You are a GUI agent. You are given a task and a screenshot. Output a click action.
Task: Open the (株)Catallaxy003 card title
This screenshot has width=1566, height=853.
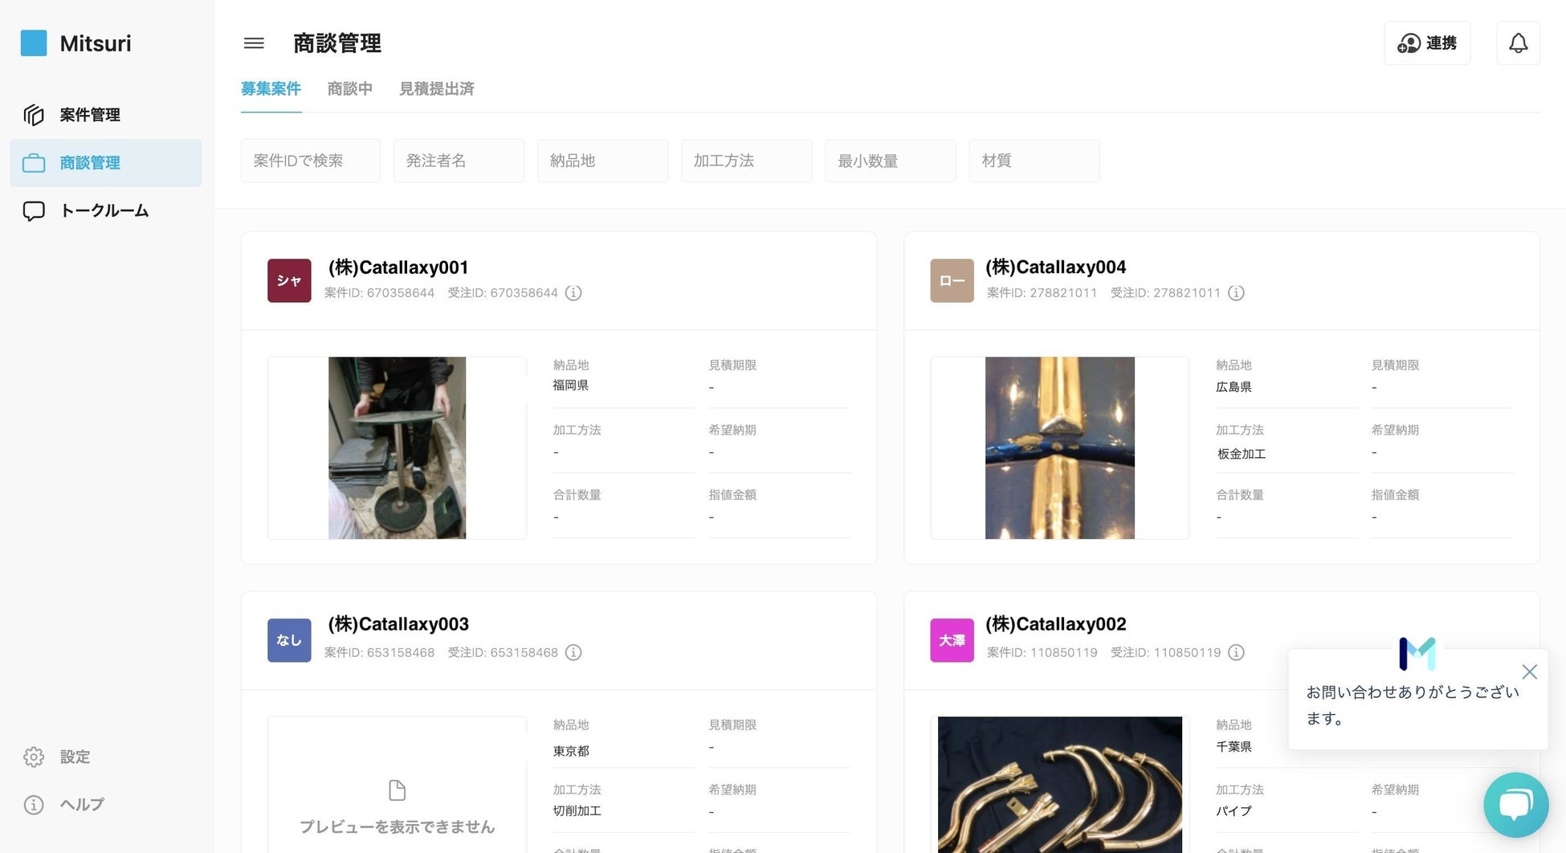click(x=398, y=624)
